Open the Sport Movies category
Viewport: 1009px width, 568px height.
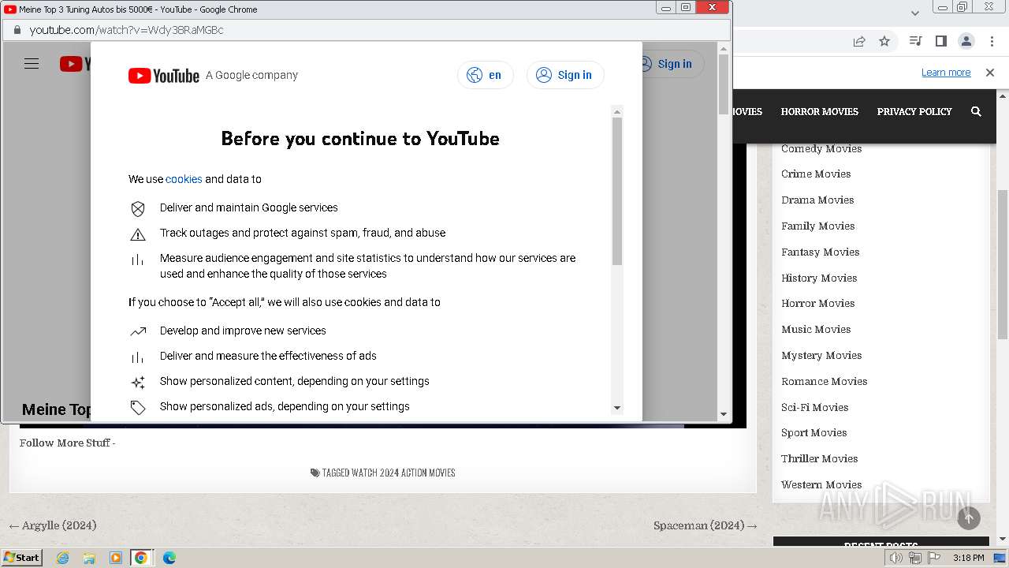pyautogui.click(x=814, y=432)
